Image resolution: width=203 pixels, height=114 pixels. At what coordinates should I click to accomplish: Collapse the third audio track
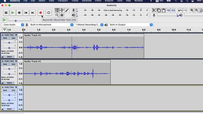3,109
